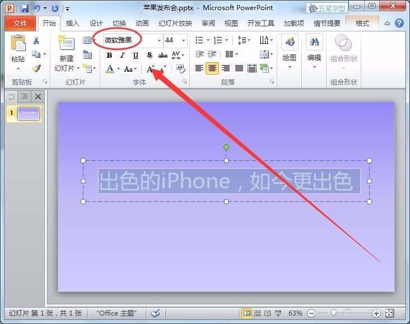This screenshot has width=410, height=324.
Task: Open the slide Layout icon
Action: (x=87, y=40)
